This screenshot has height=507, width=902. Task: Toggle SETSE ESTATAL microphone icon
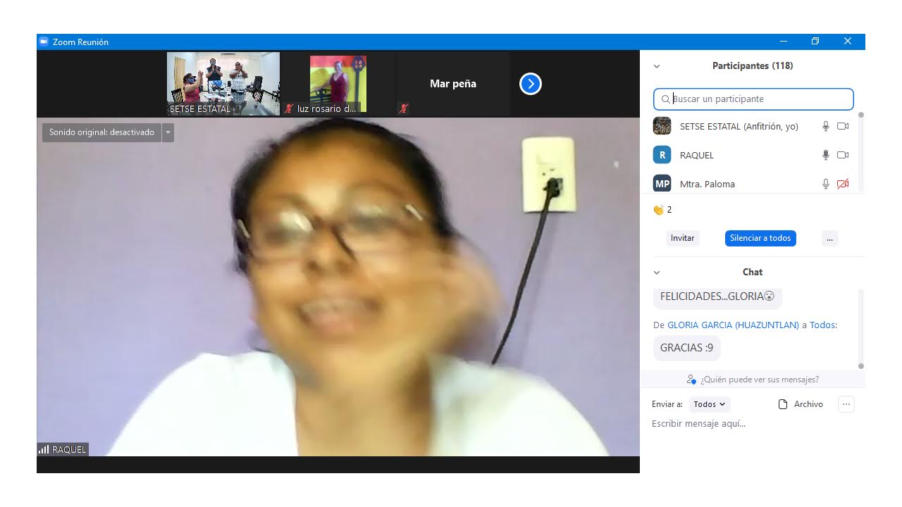click(826, 126)
